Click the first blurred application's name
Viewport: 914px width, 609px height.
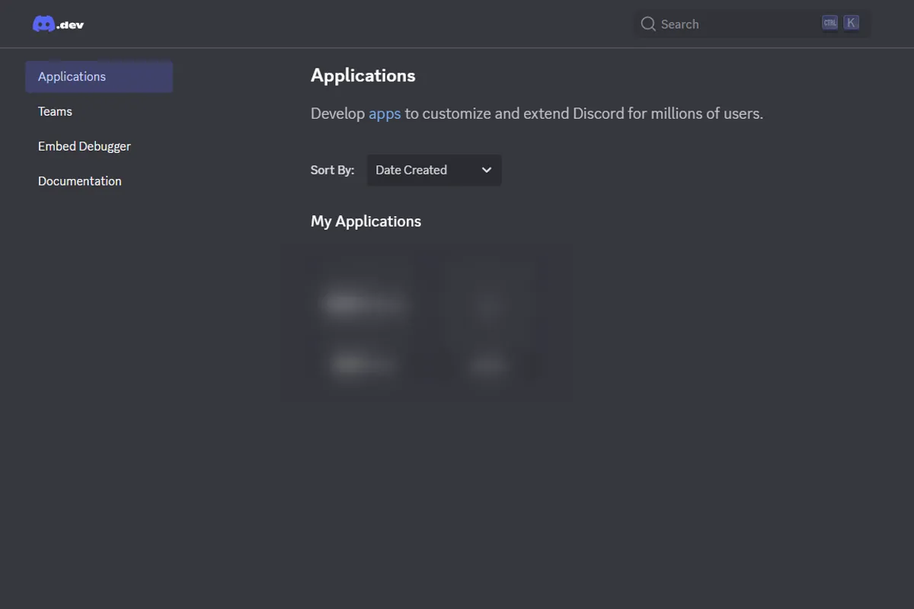[x=364, y=365]
